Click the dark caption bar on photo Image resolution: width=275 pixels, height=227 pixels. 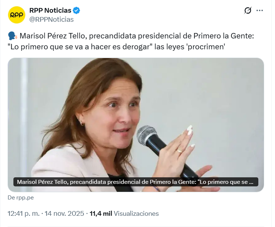tap(136, 182)
